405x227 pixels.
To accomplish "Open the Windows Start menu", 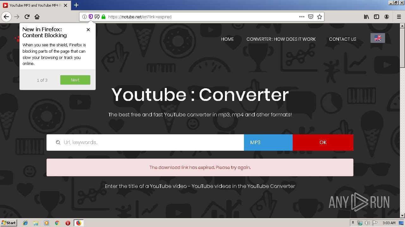I will click(9, 223).
